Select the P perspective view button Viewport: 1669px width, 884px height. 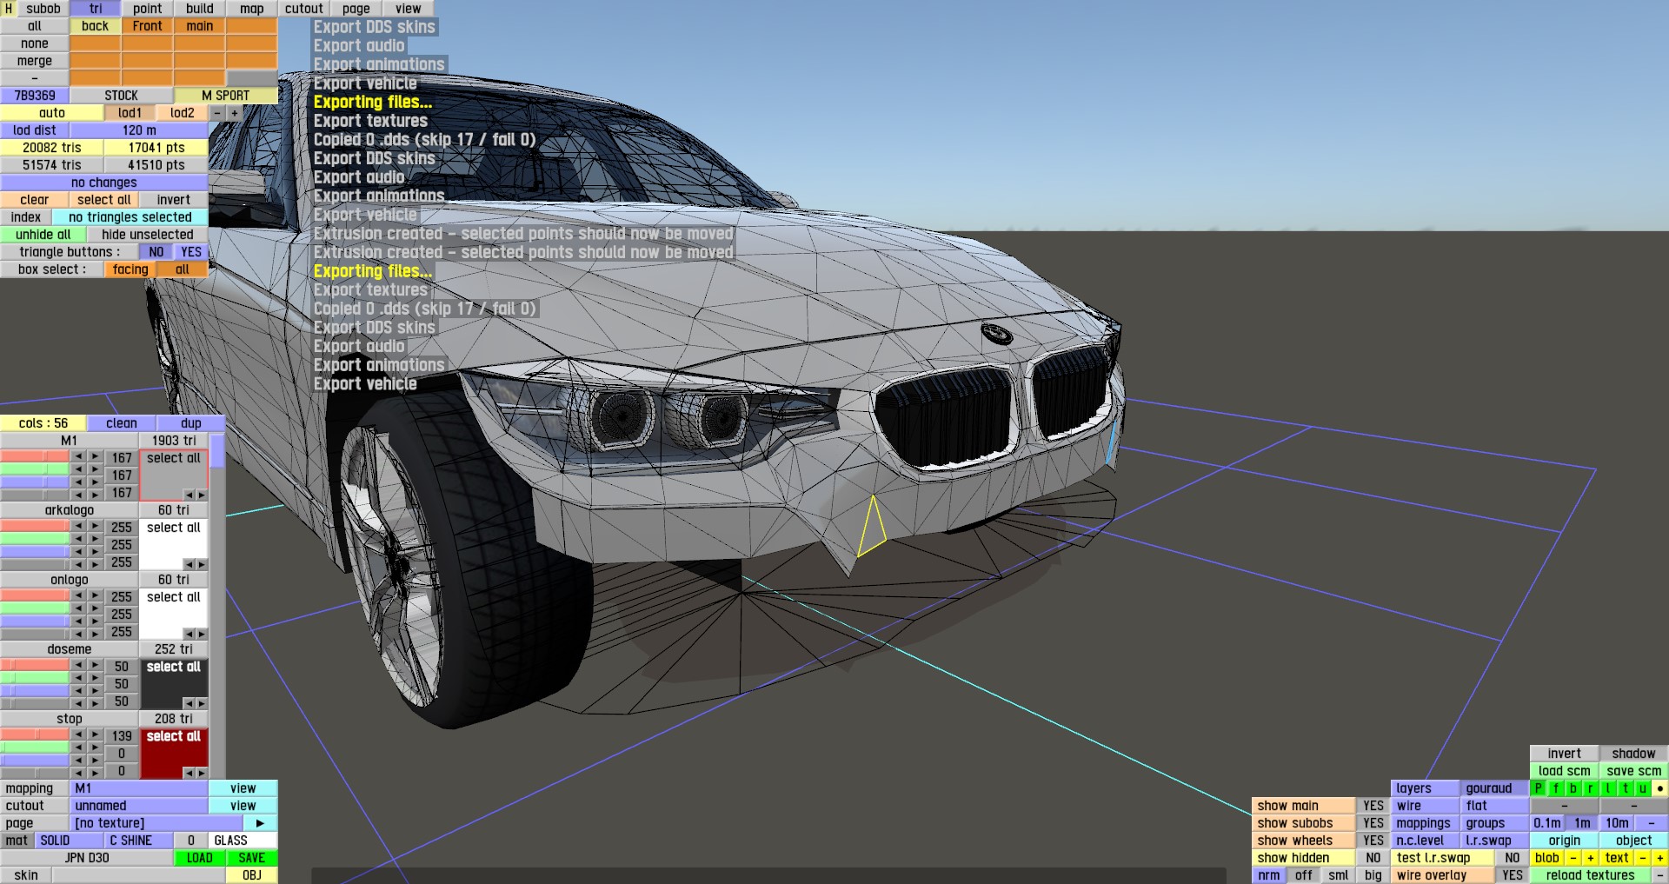tap(1539, 788)
